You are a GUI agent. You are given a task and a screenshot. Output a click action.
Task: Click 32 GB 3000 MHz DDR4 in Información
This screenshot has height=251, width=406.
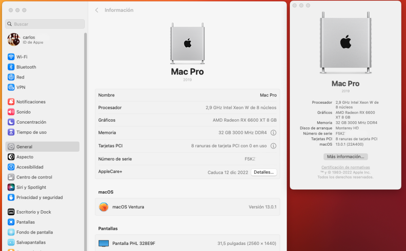click(x=242, y=132)
